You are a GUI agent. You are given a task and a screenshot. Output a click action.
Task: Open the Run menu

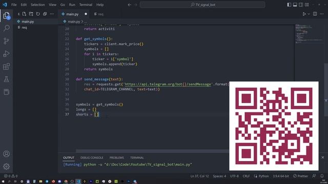pos(72,5)
